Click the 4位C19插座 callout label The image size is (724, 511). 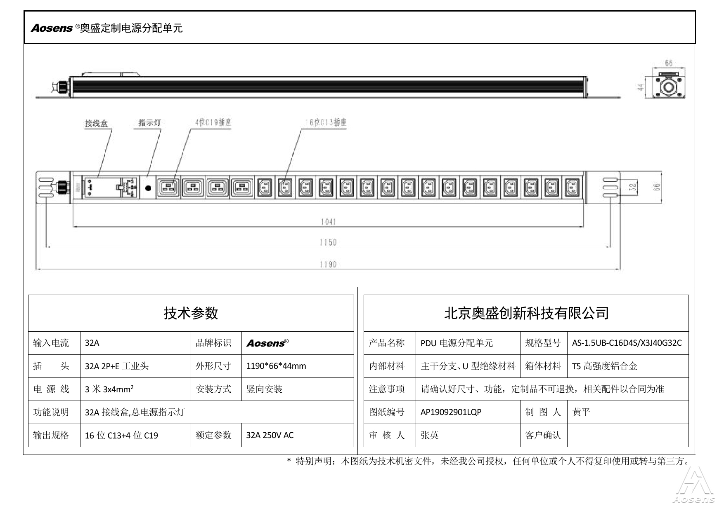(213, 122)
